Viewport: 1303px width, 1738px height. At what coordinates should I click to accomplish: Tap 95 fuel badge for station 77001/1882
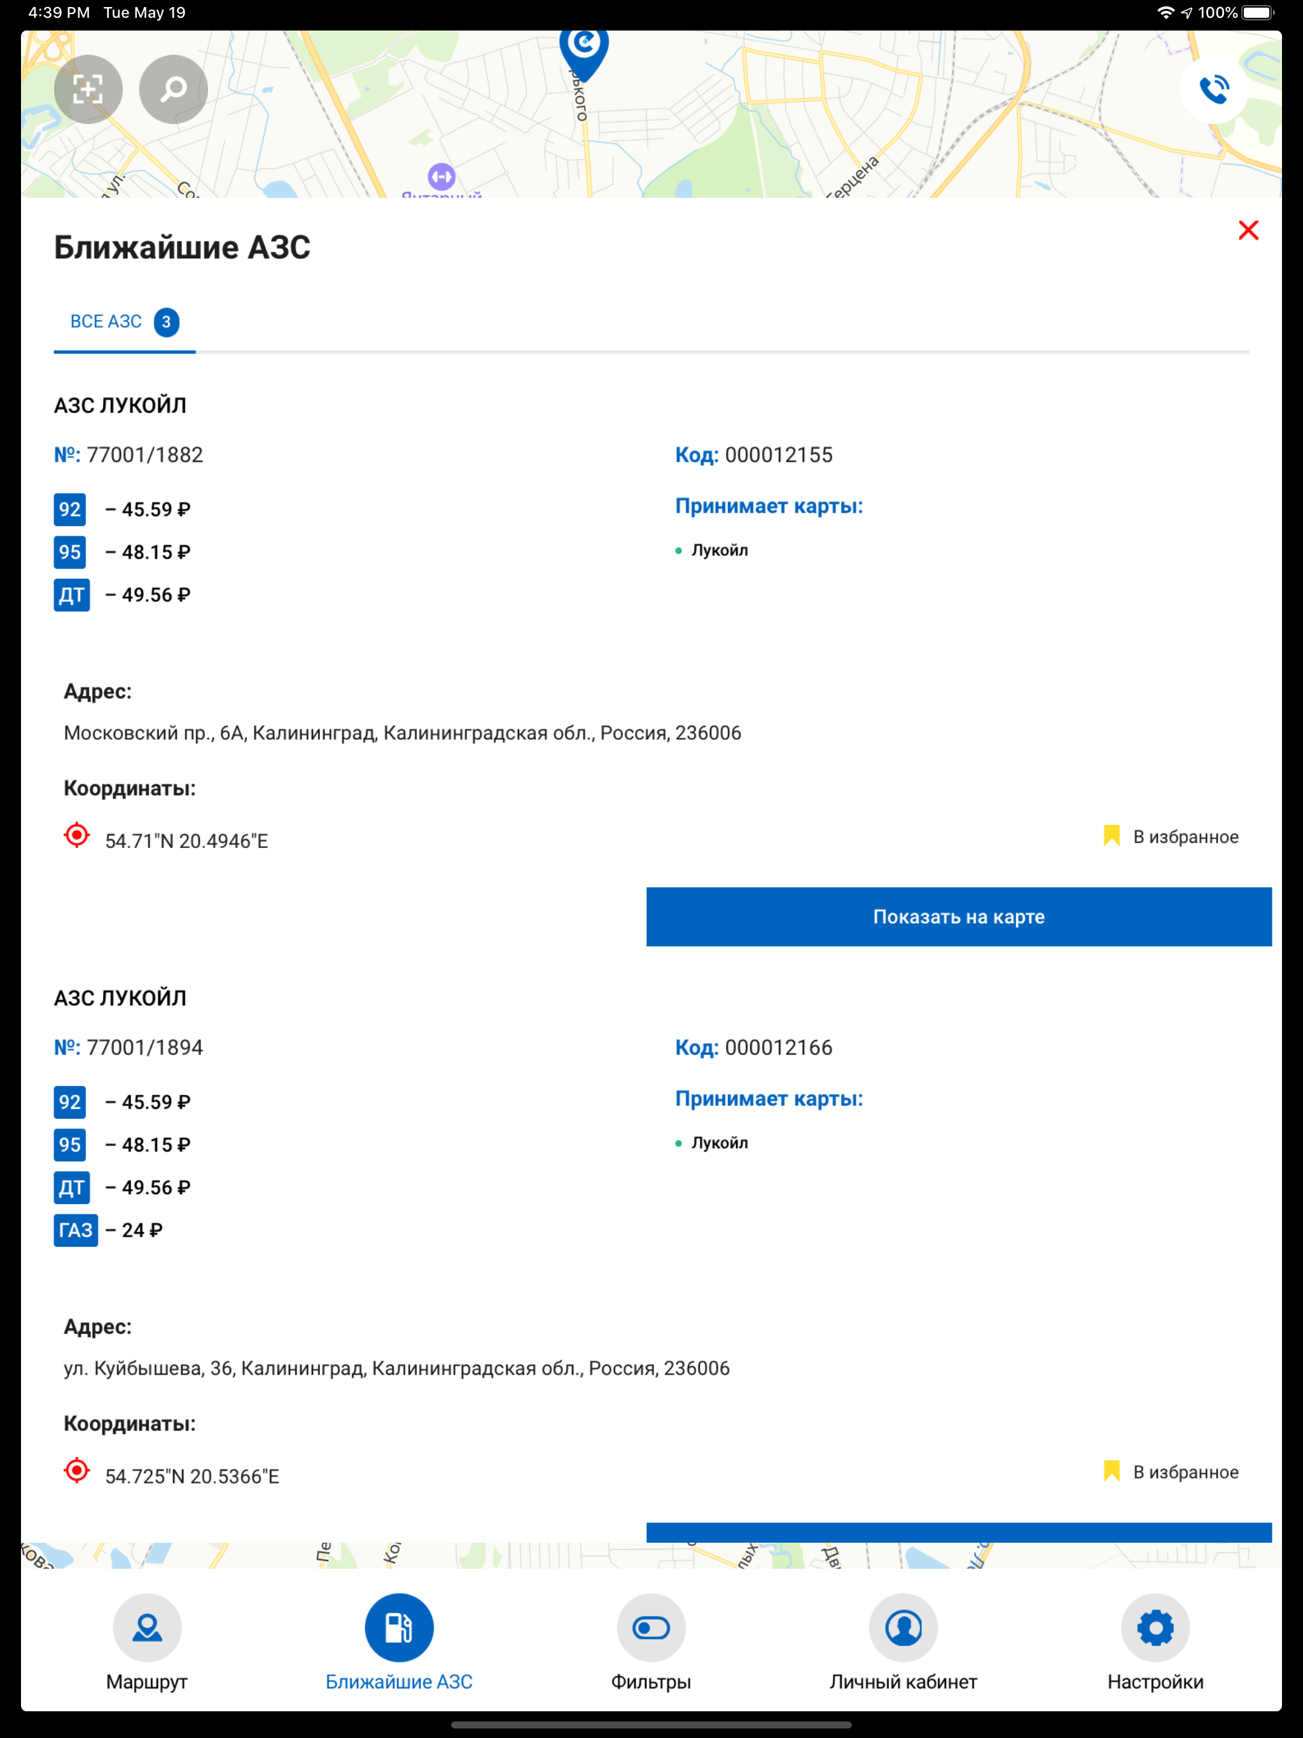click(70, 552)
